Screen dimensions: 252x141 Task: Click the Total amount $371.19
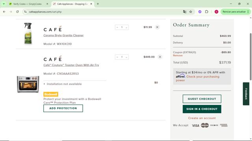pyautogui.click(x=225, y=63)
